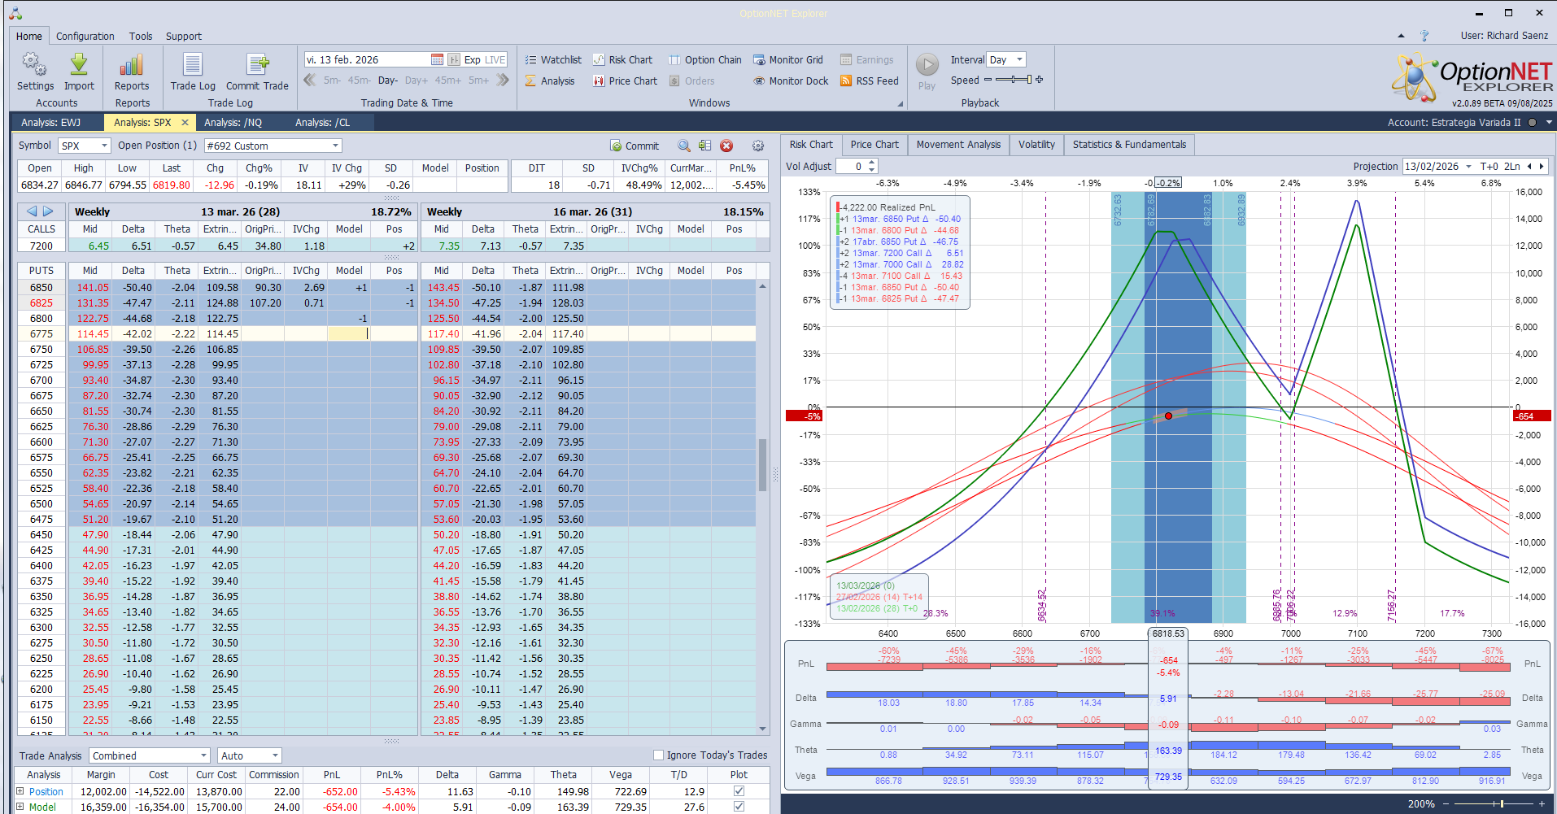Viewport: 1557px width, 814px height.
Task: Click the Import download icon
Action: pyautogui.click(x=79, y=65)
